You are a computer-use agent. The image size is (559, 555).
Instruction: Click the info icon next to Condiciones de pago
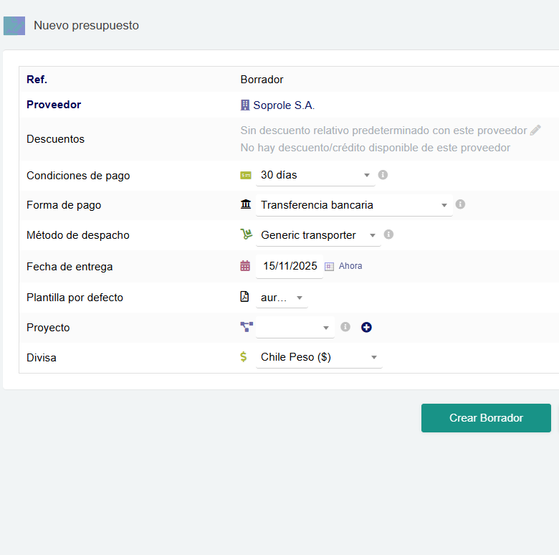point(383,175)
